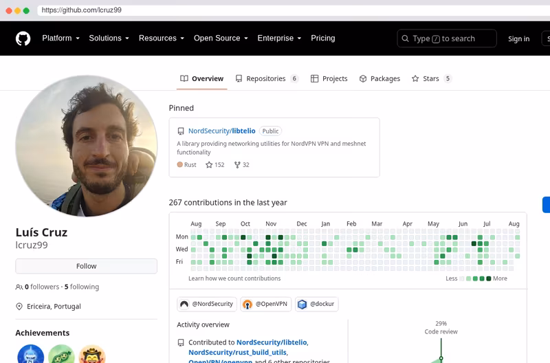
Task: Click the Sign in link
Action: tap(519, 39)
